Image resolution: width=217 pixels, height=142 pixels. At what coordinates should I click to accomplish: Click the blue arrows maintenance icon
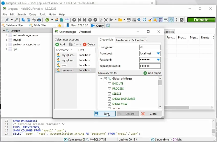coord(67,20)
